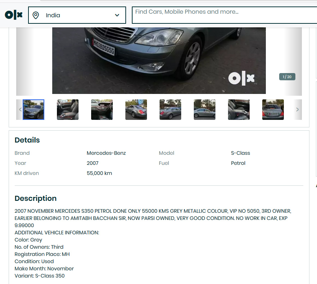Click the location pin icon beside India
This screenshot has height=284, width=317.
pyautogui.click(x=36, y=15)
